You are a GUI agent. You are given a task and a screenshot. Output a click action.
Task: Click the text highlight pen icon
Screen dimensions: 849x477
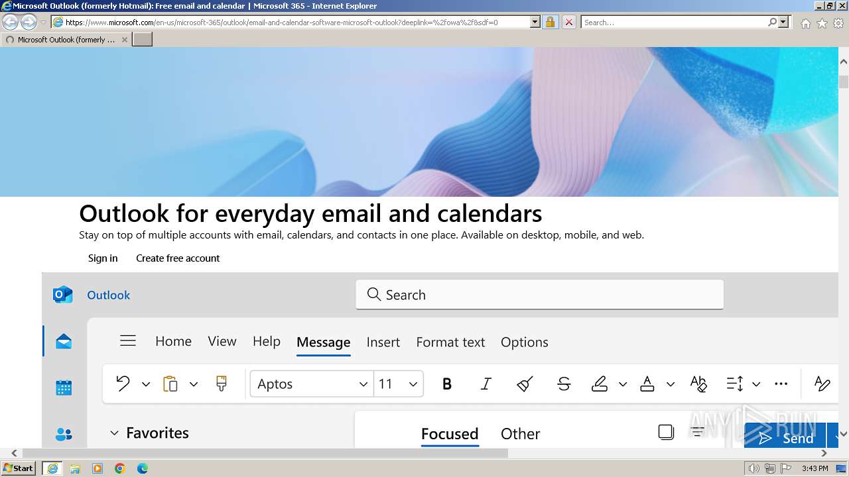click(600, 384)
